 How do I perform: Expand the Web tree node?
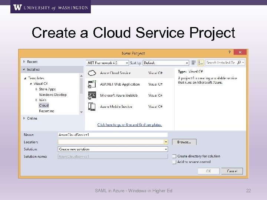pos(36,100)
